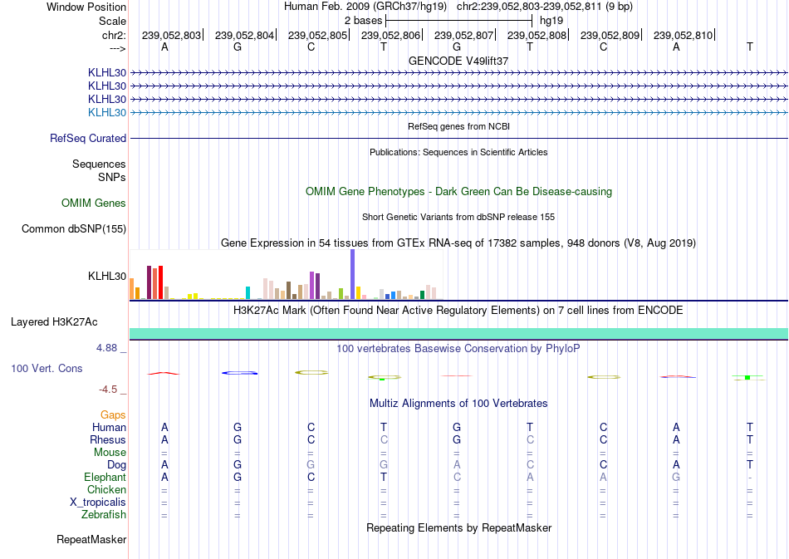Click the PhyloP Basewise Conservation title
Image resolution: width=789 pixels, height=559 pixels.
pyautogui.click(x=458, y=348)
